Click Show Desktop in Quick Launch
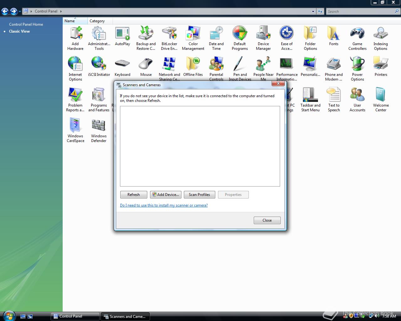The image size is (401, 321). pyautogui.click(x=23, y=317)
